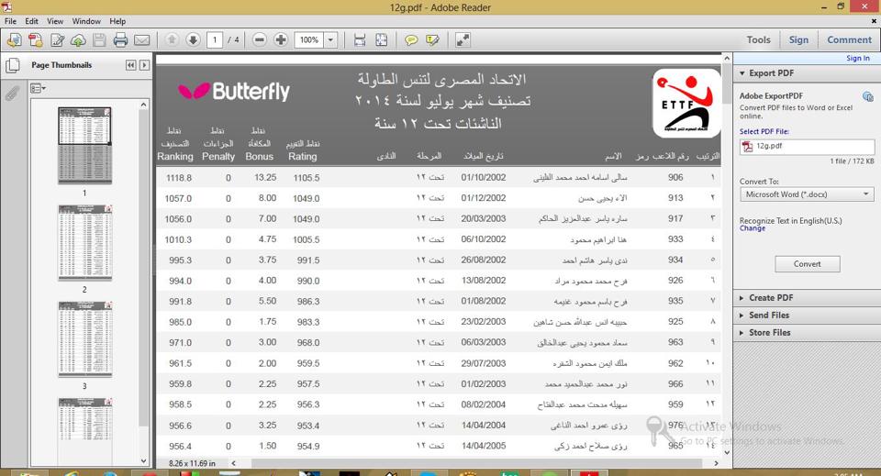Click the email envelope toolbar icon
Viewport: 881px width, 476px height.
pyautogui.click(x=141, y=39)
